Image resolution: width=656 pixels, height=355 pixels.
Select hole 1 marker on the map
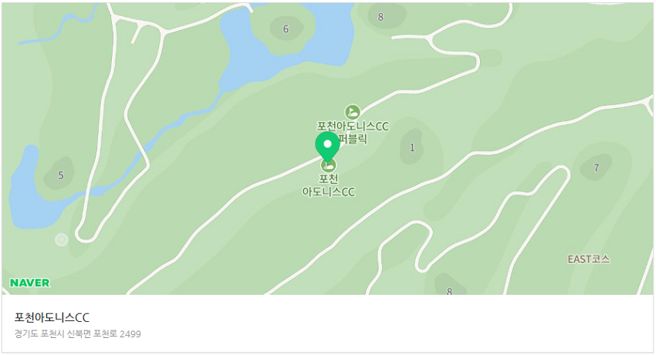(412, 147)
